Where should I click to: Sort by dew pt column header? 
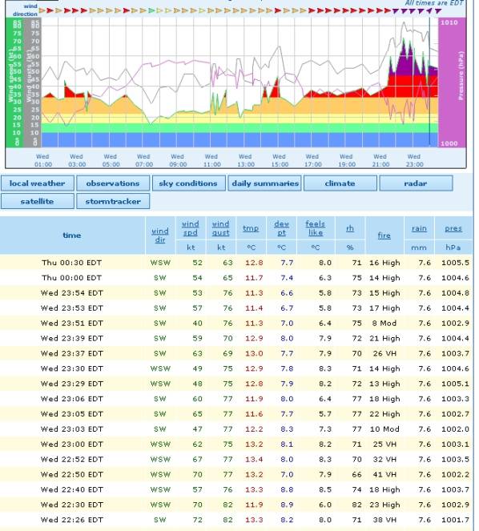click(x=281, y=228)
